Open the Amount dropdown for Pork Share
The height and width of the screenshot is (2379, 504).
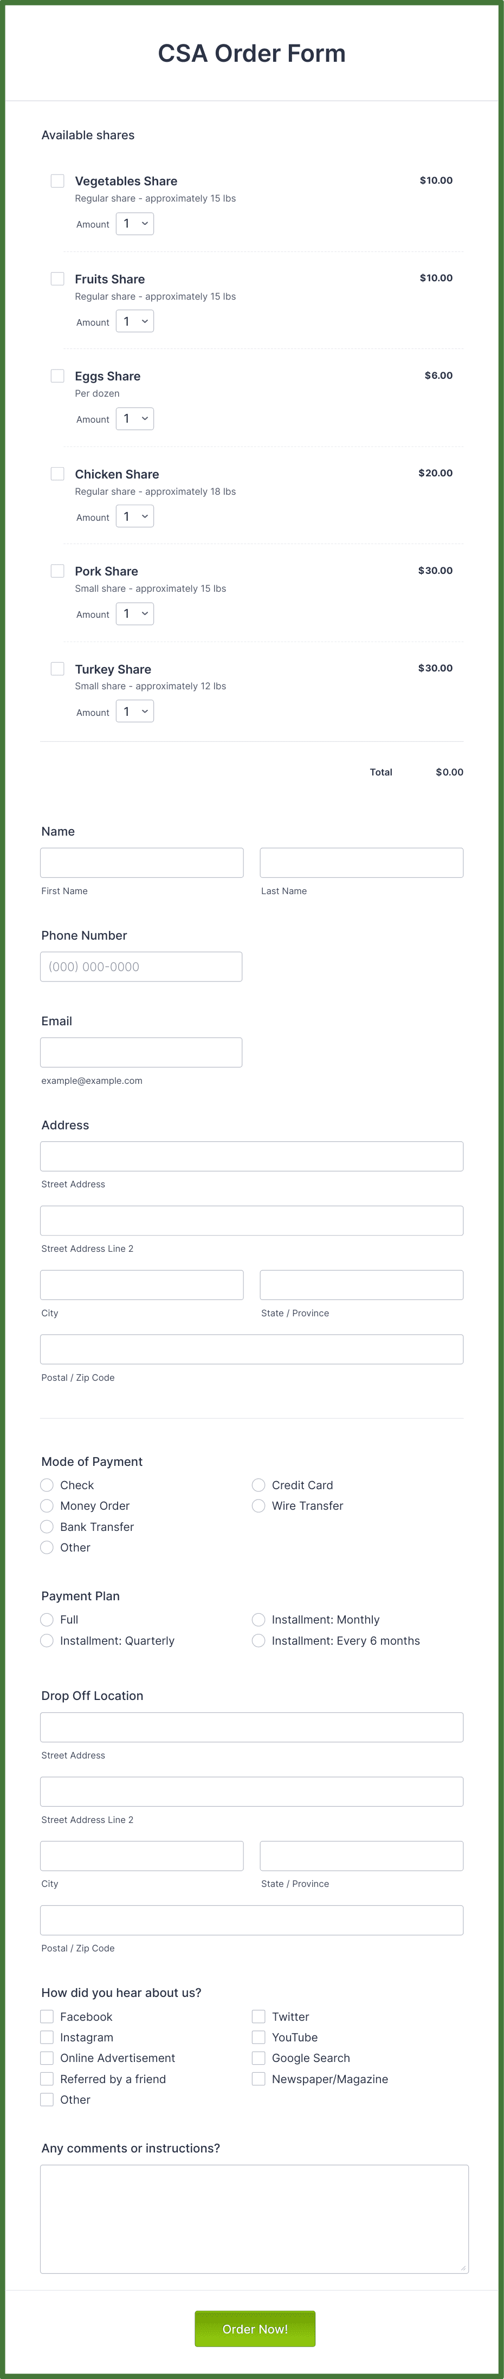134,613
